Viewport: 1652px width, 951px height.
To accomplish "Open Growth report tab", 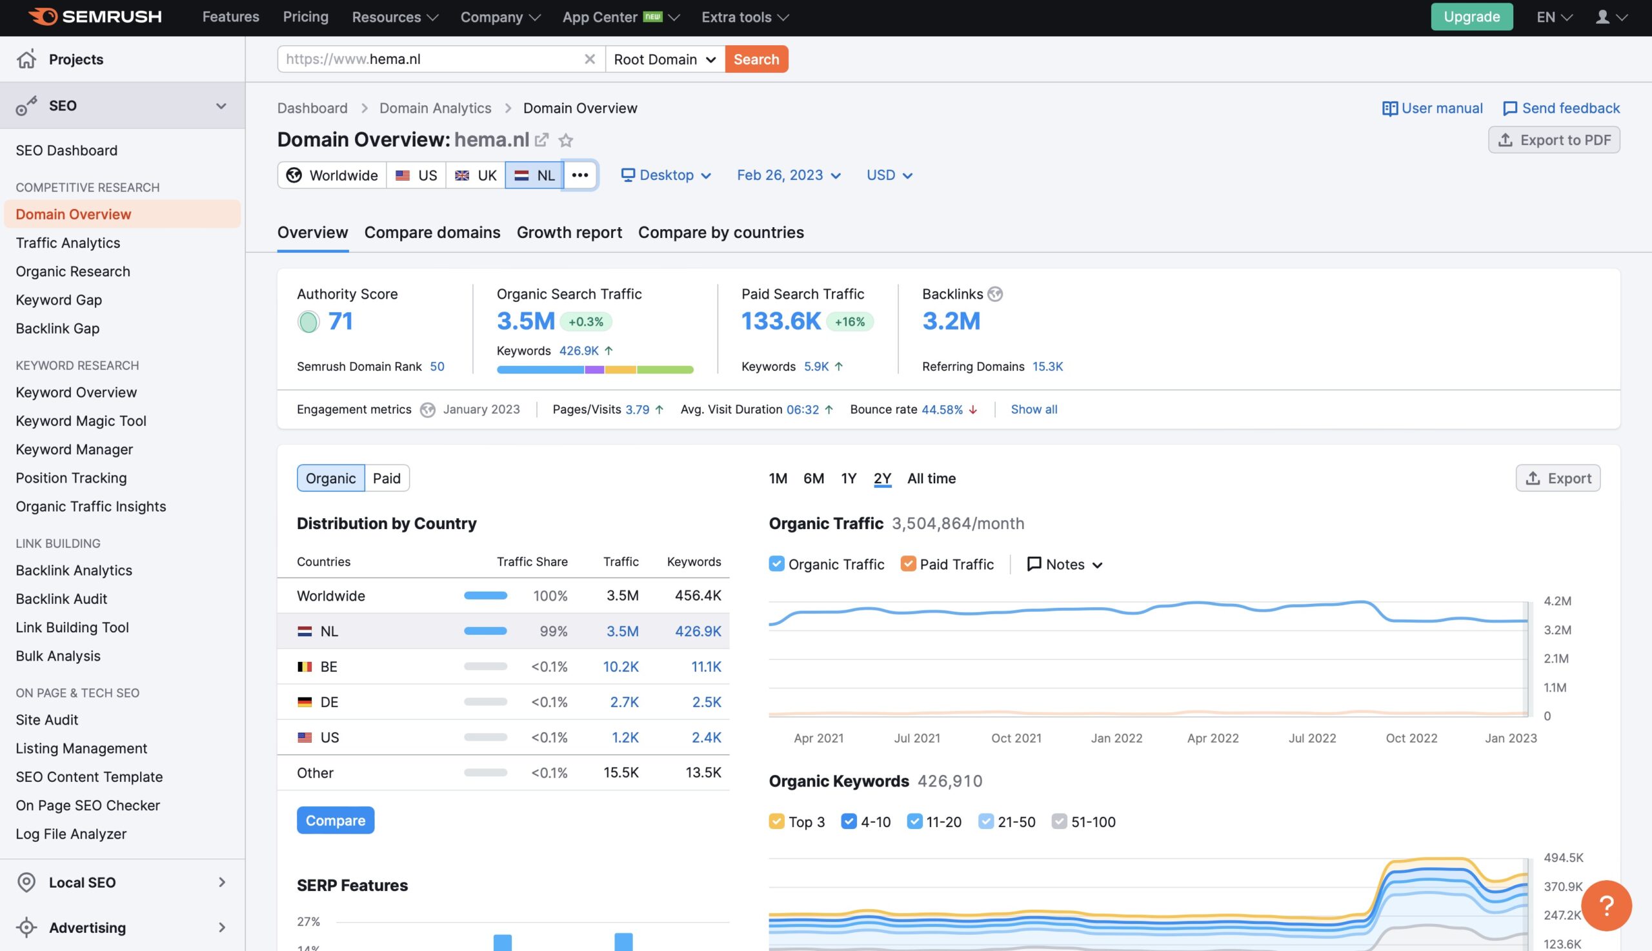I will (x=569, y=232).
